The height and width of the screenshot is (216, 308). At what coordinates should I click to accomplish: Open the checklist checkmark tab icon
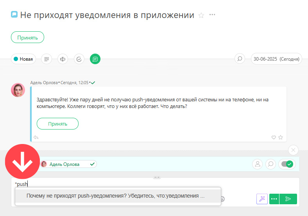click(79, 59)
